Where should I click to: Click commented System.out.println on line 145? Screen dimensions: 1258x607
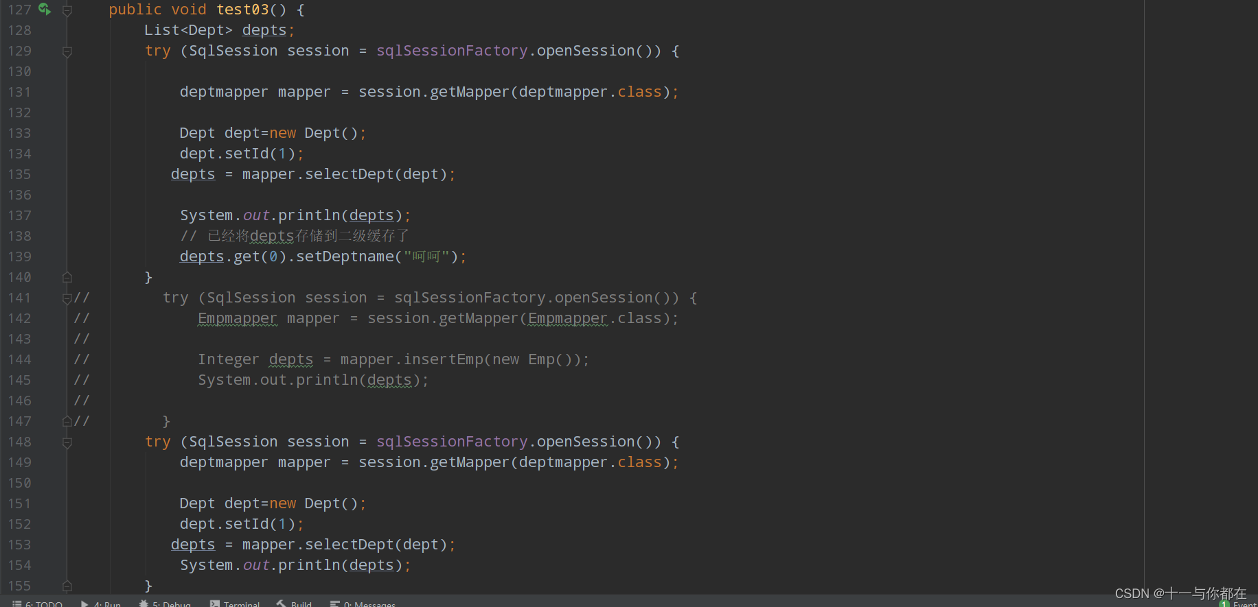click(278, 380)
